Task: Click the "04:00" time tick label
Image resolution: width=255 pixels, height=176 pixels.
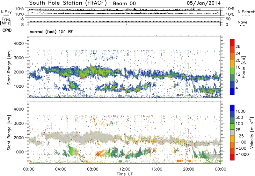Action: (x=61, y=169)
